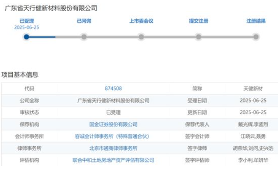The image size is (278, 171).
Task: Click the company title 广东省天行健新材料股份有限公司 heading
Action: click(51, 8)
